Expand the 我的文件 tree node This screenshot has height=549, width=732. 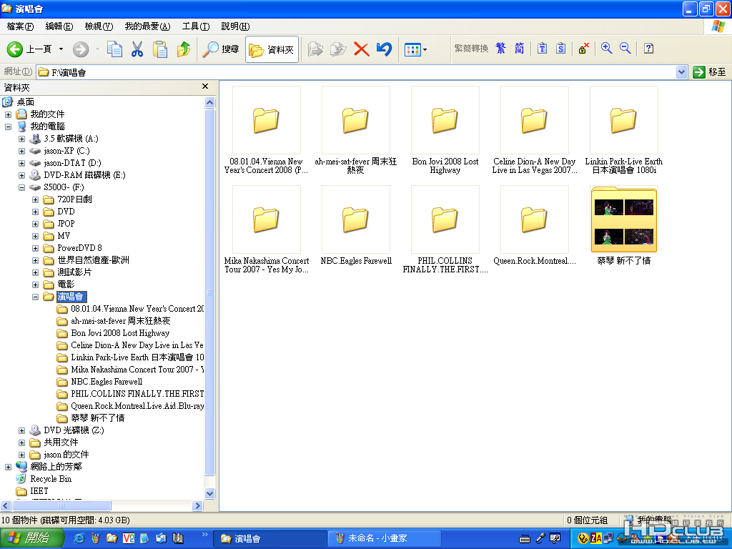click(9, 114)
